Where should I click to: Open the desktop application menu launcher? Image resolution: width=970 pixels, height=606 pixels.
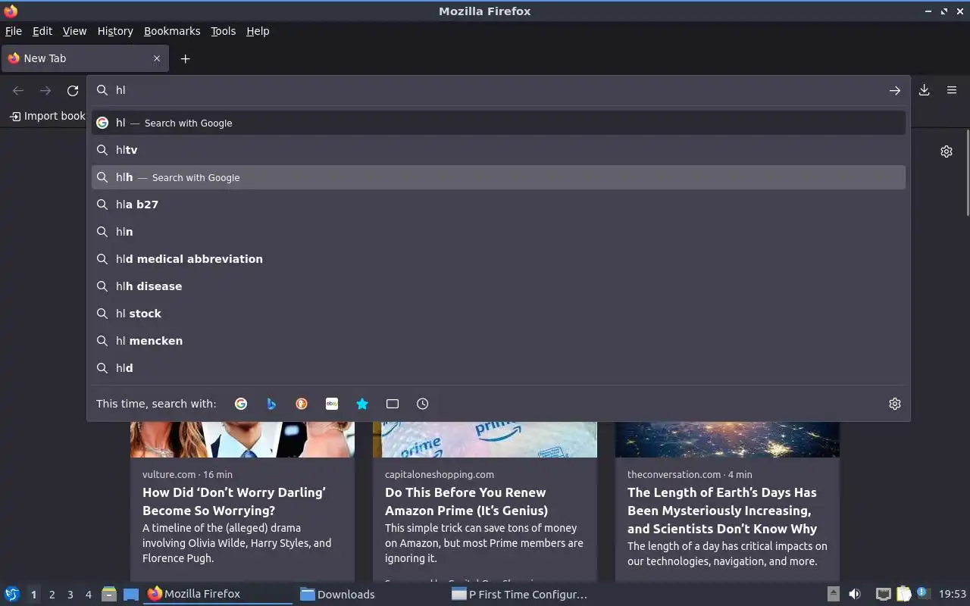click(x=12, y=594)
